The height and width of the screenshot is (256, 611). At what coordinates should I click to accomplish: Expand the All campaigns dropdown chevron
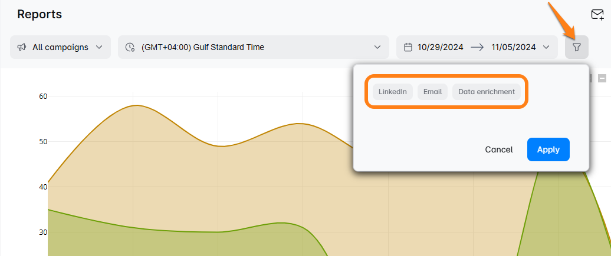99,47
